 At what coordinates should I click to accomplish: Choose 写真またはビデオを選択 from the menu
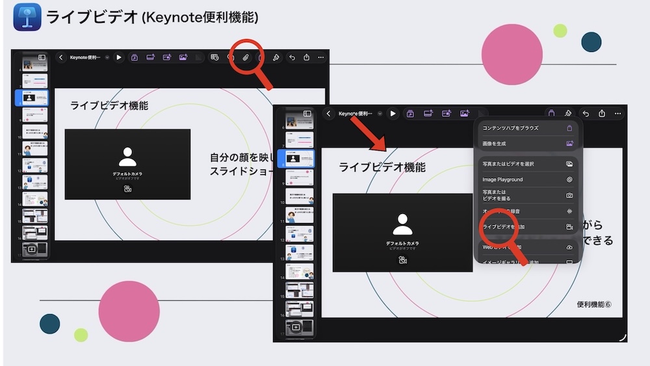tap(527, 164)
